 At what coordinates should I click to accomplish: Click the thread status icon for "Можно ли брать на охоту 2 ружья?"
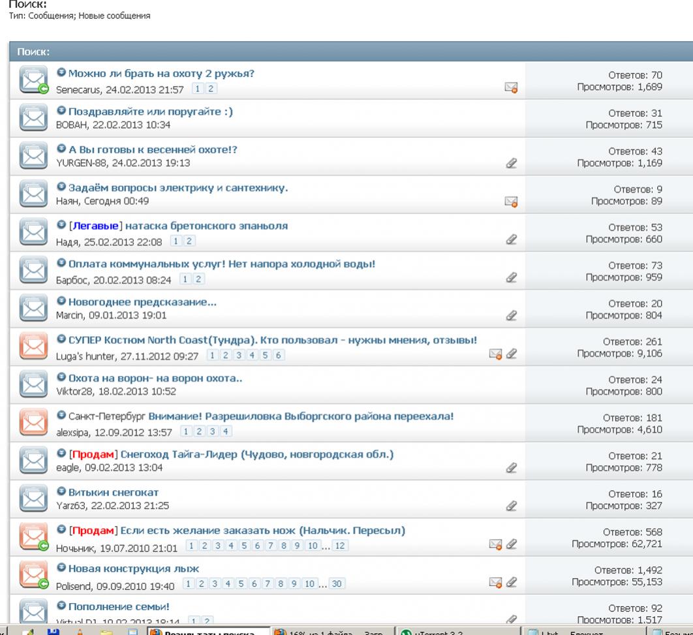(33, 81)
